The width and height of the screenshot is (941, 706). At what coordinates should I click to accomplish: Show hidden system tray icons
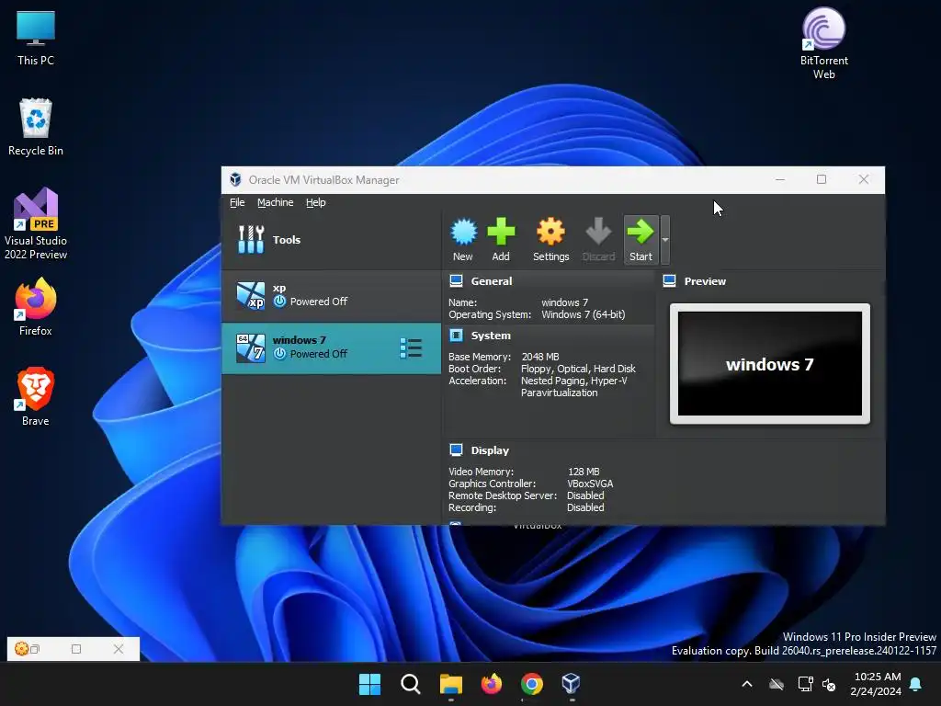click(747, 684)
